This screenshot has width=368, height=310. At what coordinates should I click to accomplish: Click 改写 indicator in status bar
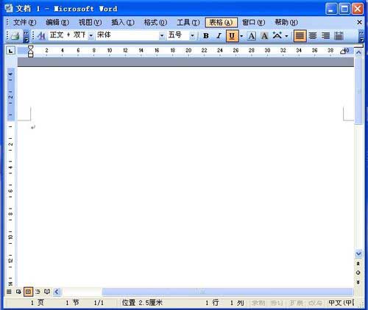click(x=315, y=303)
